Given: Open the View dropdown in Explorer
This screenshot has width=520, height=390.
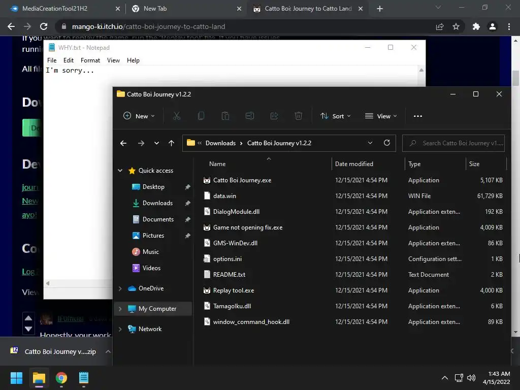Looking at the screenshot, I should click(381, 116).
